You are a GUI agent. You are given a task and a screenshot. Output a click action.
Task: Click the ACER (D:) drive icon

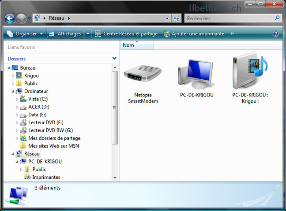coord(23,108)
